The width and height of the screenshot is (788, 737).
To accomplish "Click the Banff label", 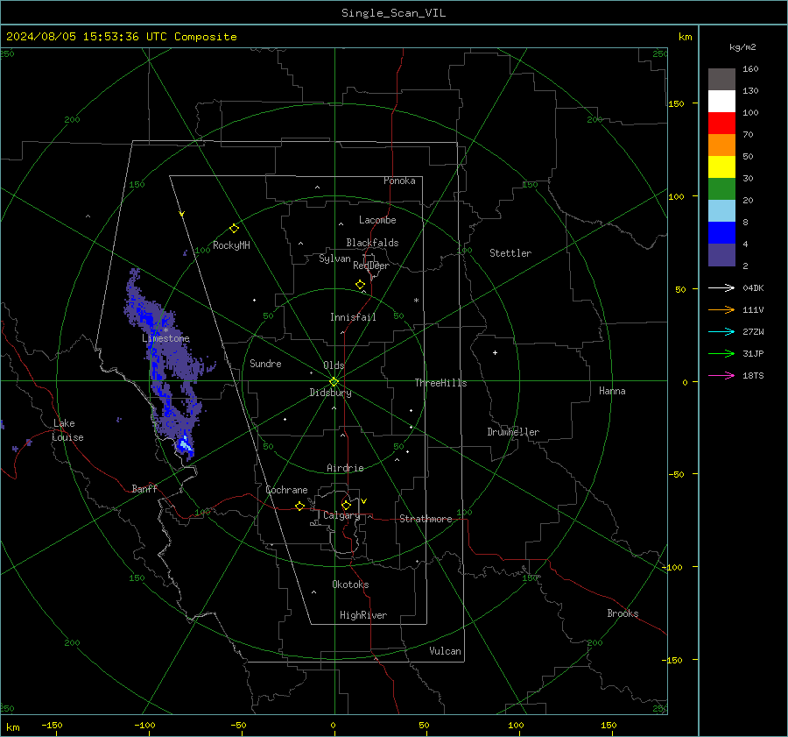I will [144, 489].
